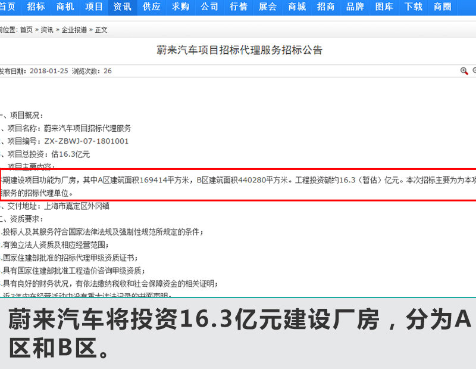Open the 招标 navigation tab

click(36, 7)
